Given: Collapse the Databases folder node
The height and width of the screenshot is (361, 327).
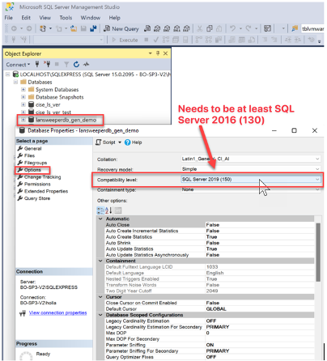Looking at the screenshot, I should [x=15, y=82].
